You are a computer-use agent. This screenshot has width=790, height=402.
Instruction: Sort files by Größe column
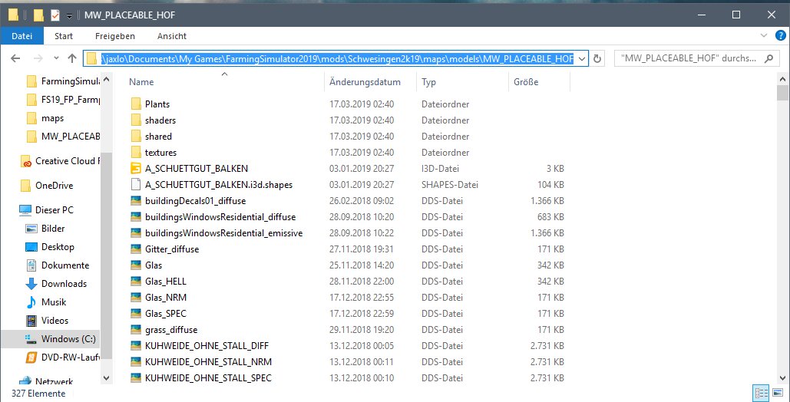pos(525,82)
